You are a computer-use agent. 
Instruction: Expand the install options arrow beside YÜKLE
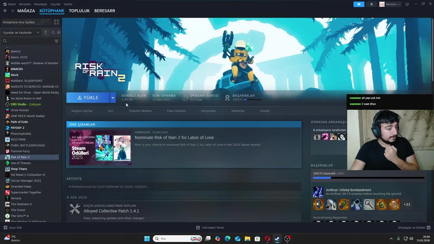coord(113,98)
